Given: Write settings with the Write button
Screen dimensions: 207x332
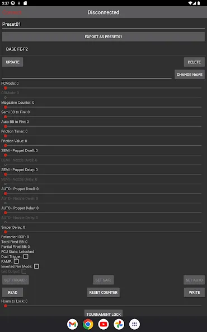Looking at the screenshot, I should (194, 292).
